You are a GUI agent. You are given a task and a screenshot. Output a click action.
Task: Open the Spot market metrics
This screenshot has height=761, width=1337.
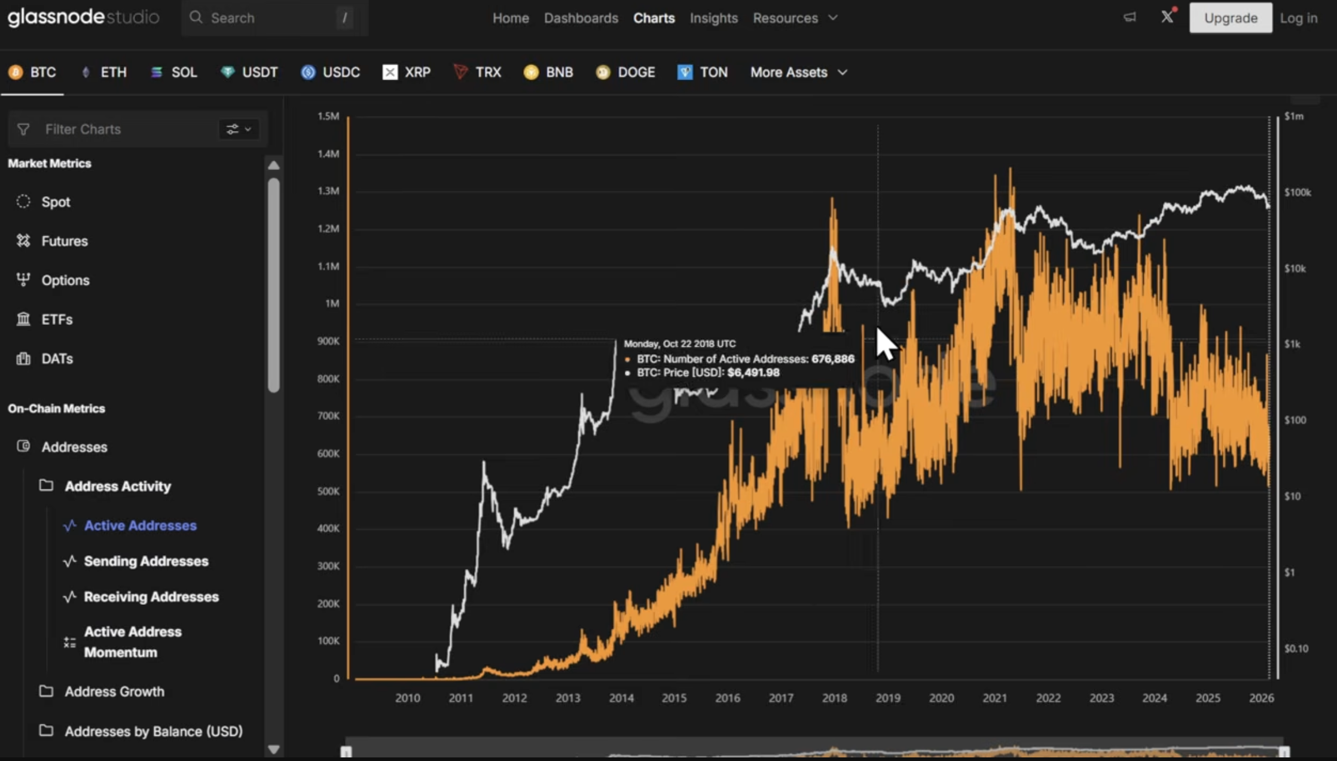point(56,202)
